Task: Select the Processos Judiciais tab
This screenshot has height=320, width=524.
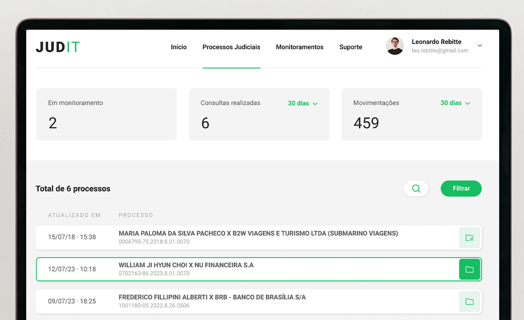Action: [231, 47]
